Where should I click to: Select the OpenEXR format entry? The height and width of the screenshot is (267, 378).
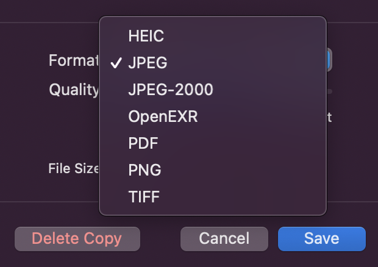tap(163, 116)
